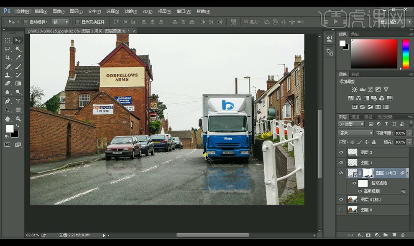
Task: Toggle 高斯模糊 filter visibility
Action: click(360, 191)
